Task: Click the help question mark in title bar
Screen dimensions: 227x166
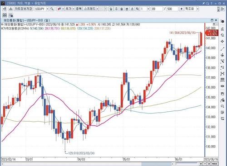Action: click(212, 3)
